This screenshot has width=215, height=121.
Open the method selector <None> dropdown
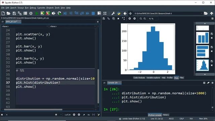tap(73, 26)
